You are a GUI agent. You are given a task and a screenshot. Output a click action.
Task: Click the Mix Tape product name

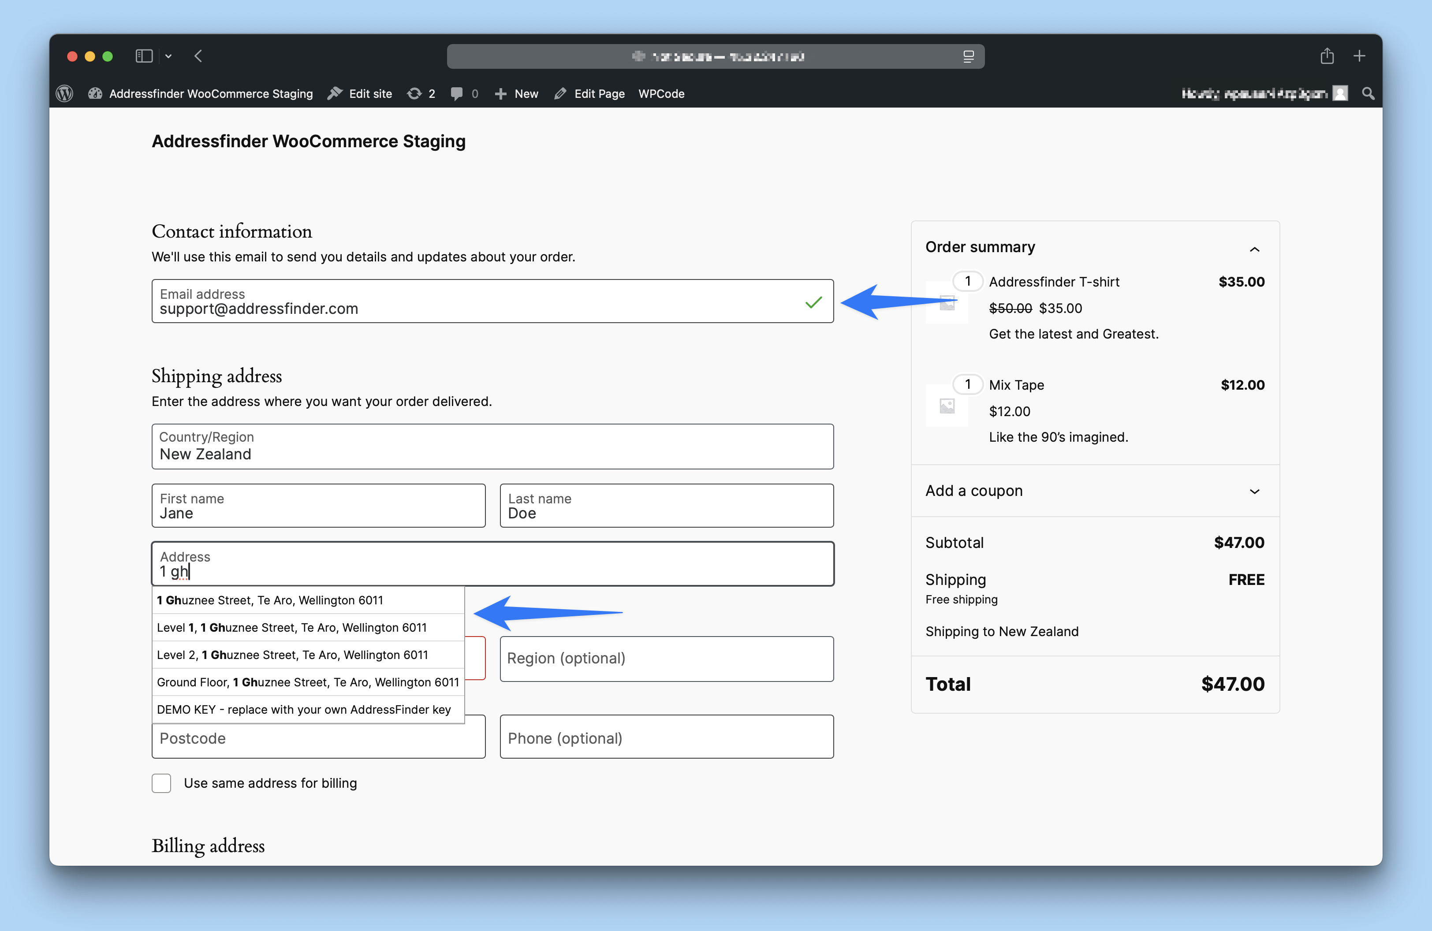pyautogui.click(x=1016, y=385)
